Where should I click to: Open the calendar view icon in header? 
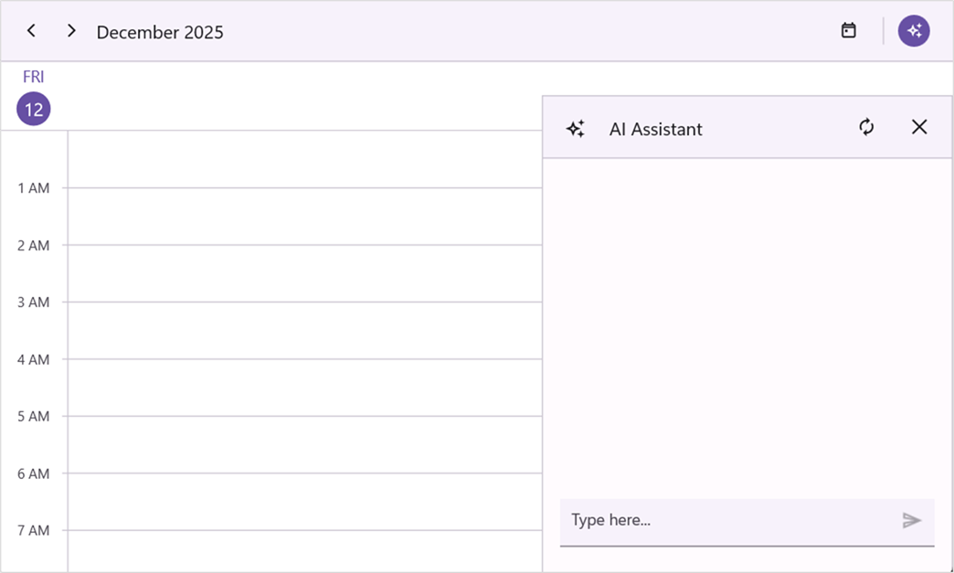(849, 30)
